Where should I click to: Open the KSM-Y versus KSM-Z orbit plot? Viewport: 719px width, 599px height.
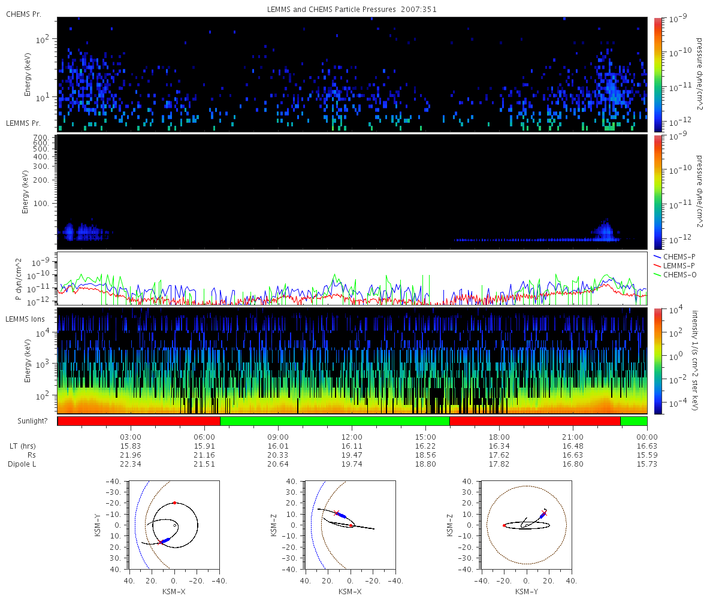526,524
